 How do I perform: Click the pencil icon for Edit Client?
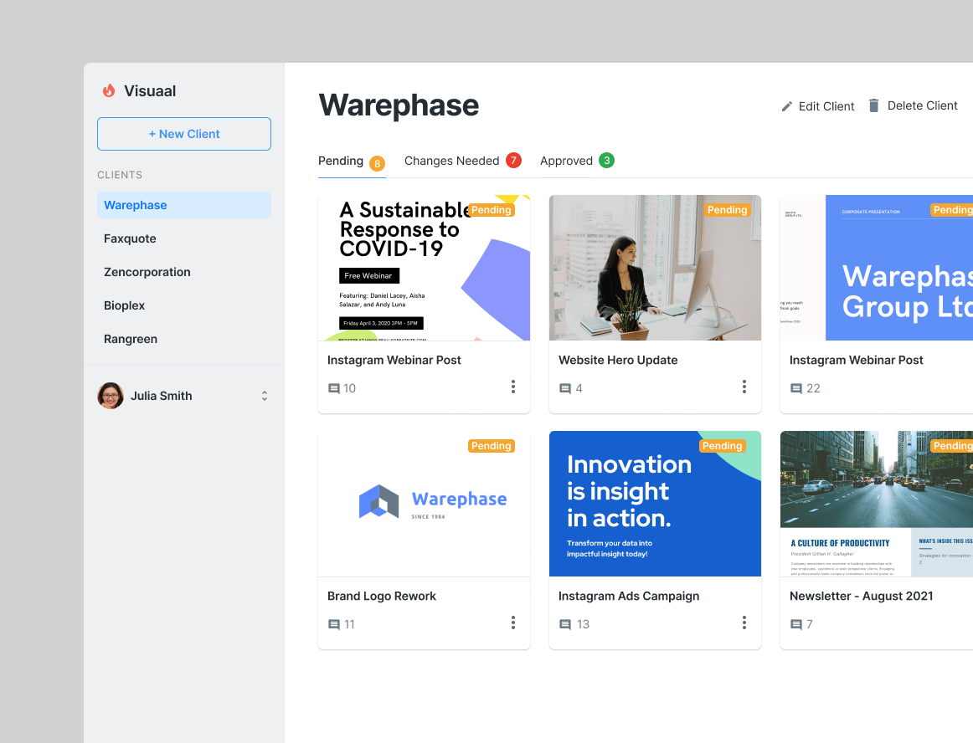click(x=786, y=106)
